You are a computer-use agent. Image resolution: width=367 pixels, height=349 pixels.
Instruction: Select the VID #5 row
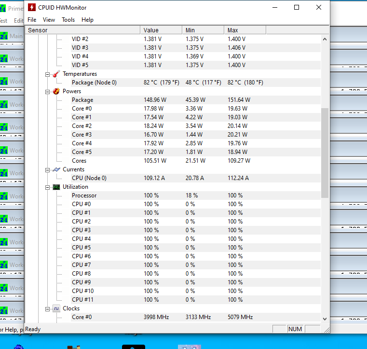tap(196, 65)
